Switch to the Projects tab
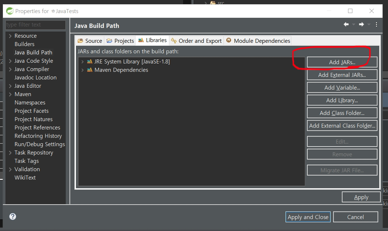 tap(120, 41)
